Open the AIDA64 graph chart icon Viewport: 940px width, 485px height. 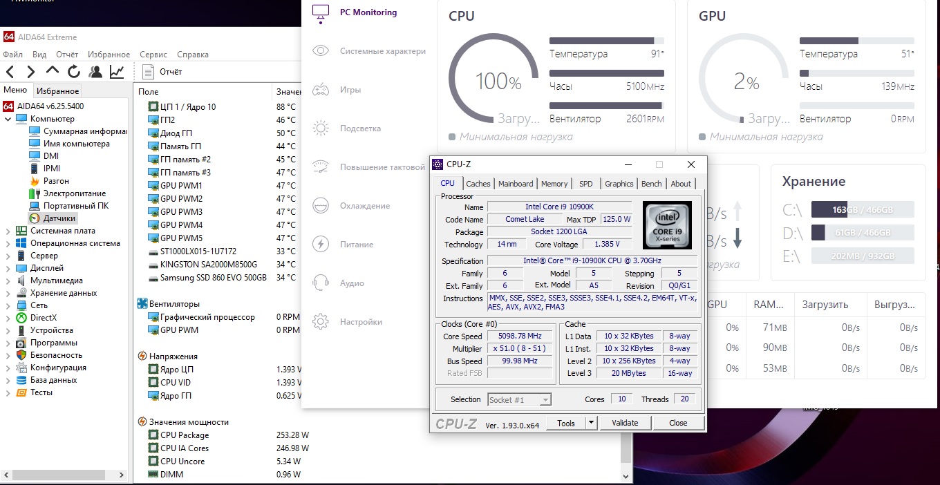[x=117, y=72]
